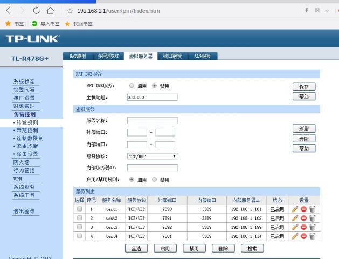
Task: Click 新增 button to add service
Action: tap(304, 129)
